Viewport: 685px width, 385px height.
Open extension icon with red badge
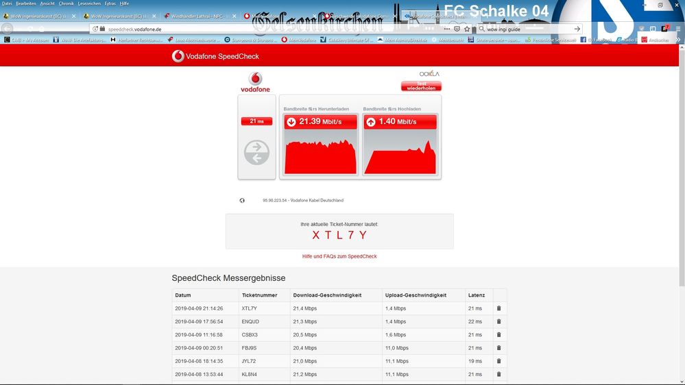(664, 28)
